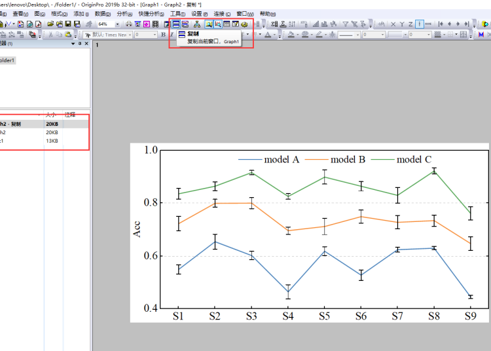
Task: Set column as Z icon
Action: (x=410, y=24)
